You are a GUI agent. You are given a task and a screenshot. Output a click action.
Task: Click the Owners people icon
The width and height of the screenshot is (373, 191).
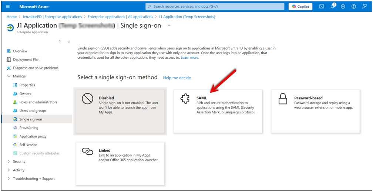[15, 94]
